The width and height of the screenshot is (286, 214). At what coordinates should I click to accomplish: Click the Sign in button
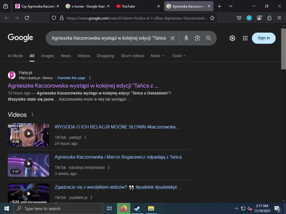(264, 38)
